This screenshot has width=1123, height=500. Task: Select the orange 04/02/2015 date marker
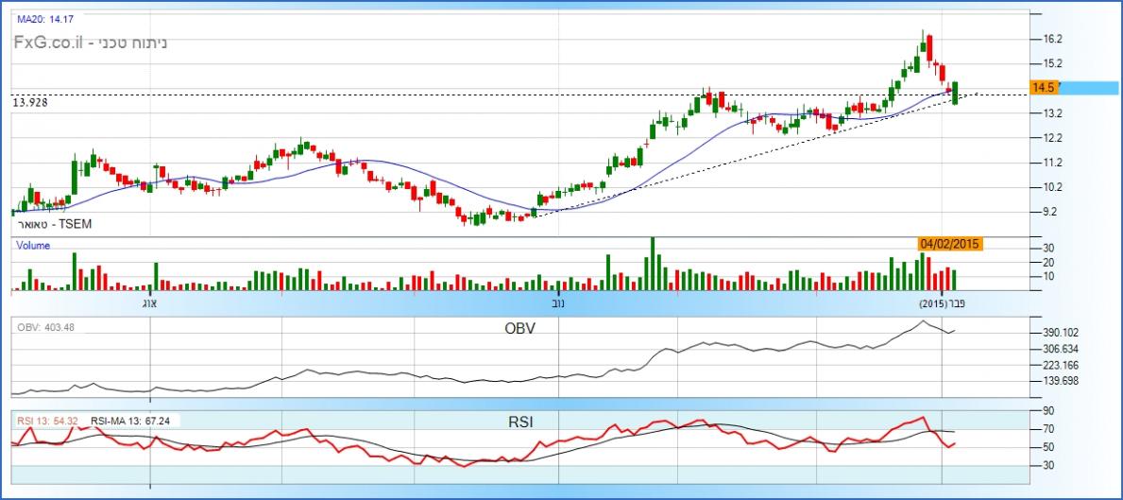951,244
